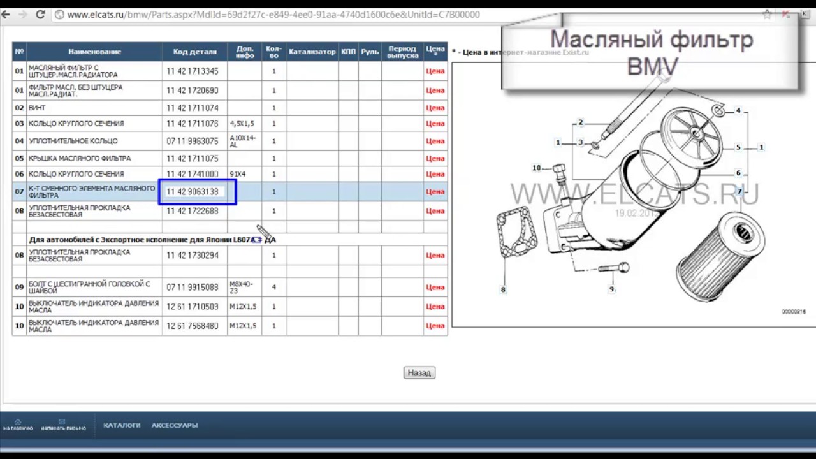Click the 'ВИНТ' part name

[x=37, y=108]
